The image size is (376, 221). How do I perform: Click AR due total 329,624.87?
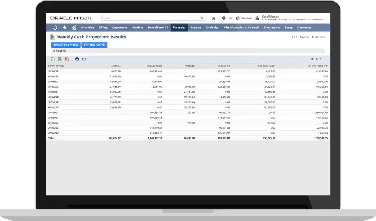pos(114,138)
